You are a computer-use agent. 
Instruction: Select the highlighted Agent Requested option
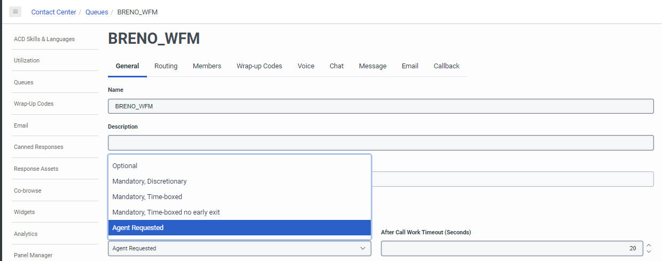point(138,228)
